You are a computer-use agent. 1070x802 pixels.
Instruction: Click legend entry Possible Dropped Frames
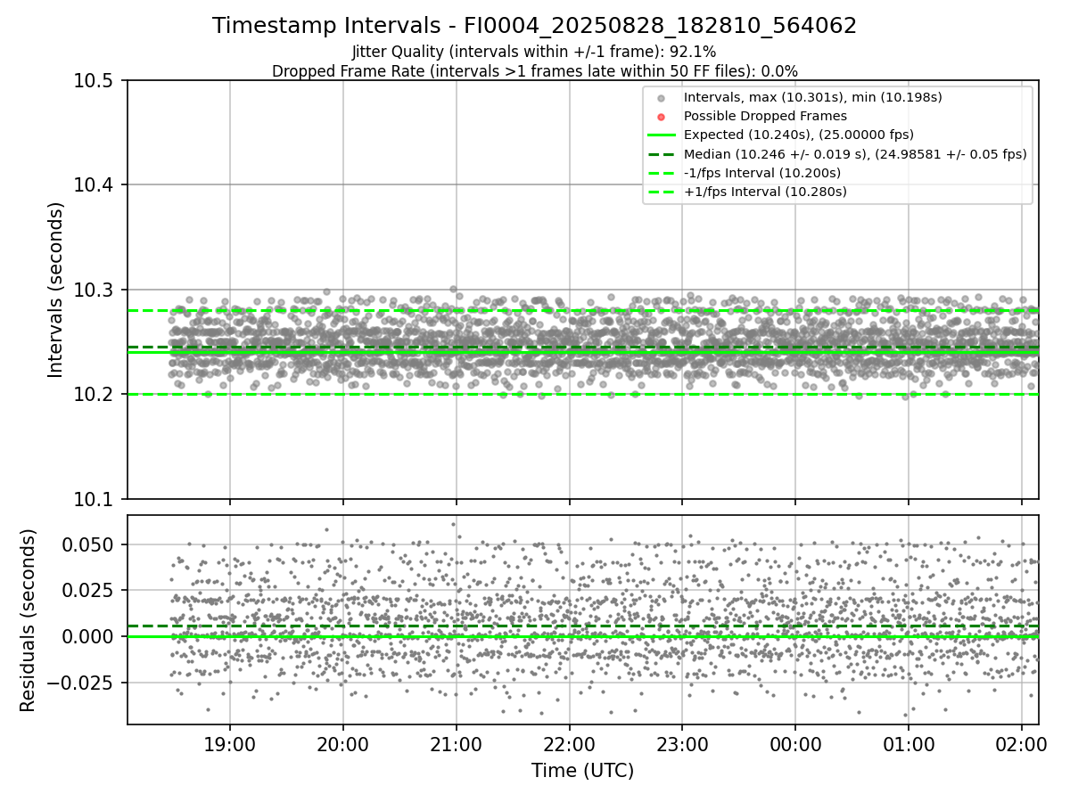(x=765, y=116)
